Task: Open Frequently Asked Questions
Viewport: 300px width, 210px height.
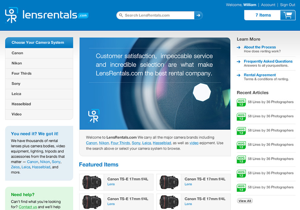Action: [x=268, y=61]
